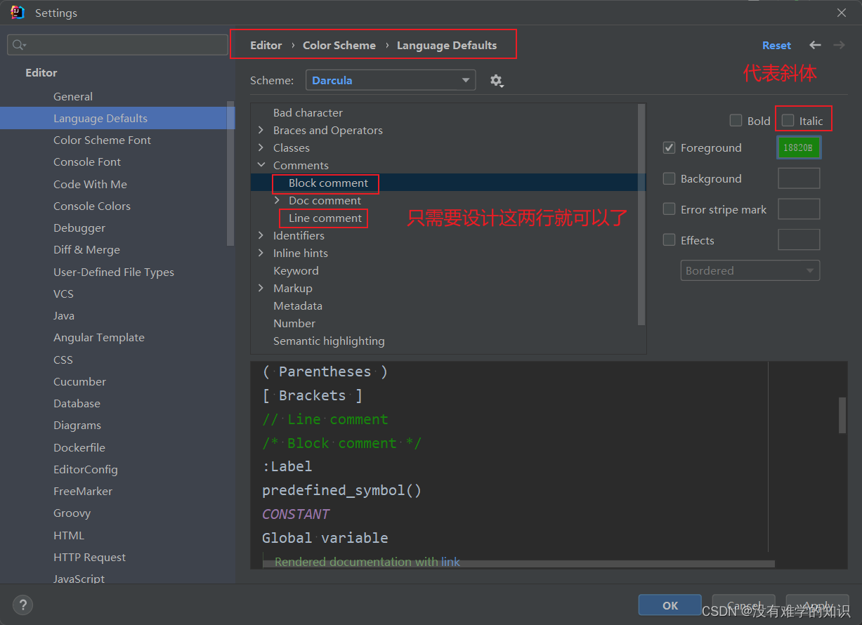
Task: Click the IntelliJ app icon in title bar
Action: (18, 13)
